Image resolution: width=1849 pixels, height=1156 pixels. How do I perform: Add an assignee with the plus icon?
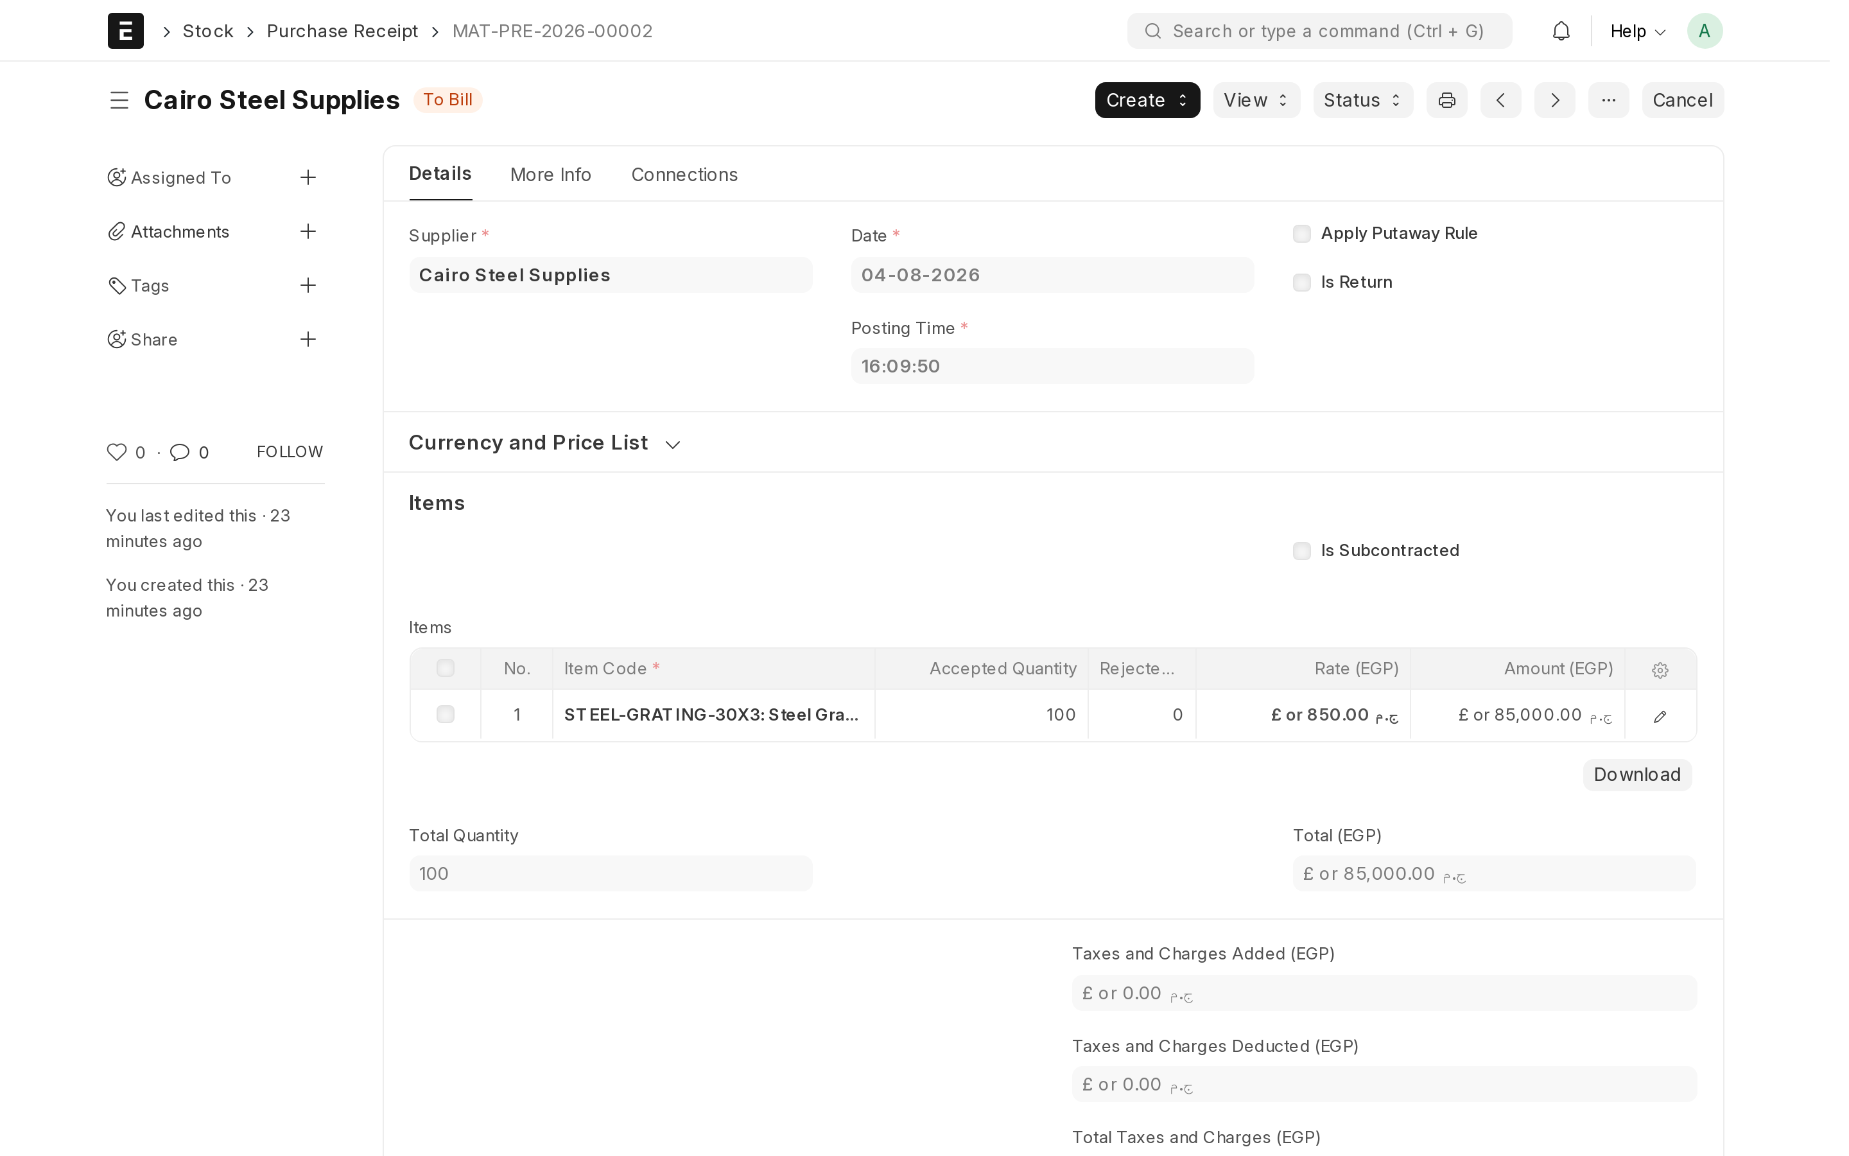click(x=308, y=177)
